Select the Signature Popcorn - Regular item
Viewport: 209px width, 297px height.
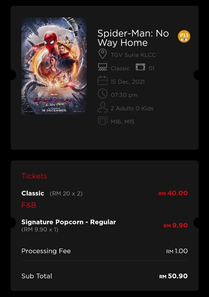[x=69, y=222]
